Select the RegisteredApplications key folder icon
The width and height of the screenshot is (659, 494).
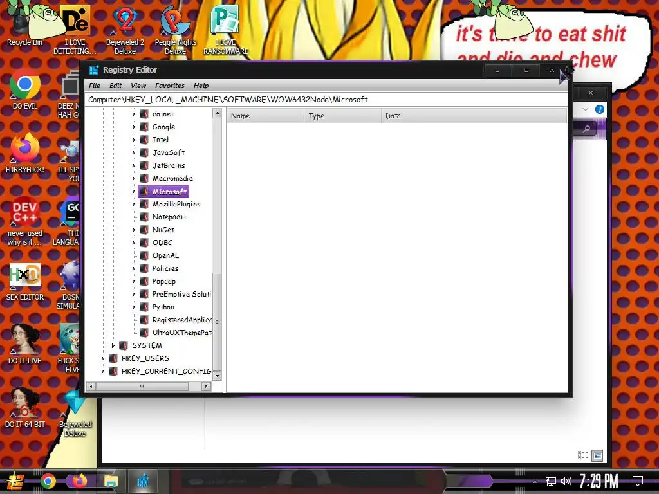(144, 320)
